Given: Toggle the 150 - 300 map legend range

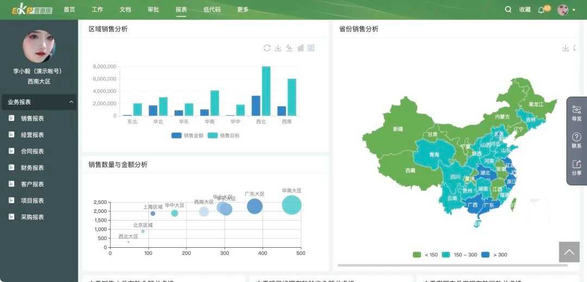Looking at the screenshot, I should tap(459, 255).
